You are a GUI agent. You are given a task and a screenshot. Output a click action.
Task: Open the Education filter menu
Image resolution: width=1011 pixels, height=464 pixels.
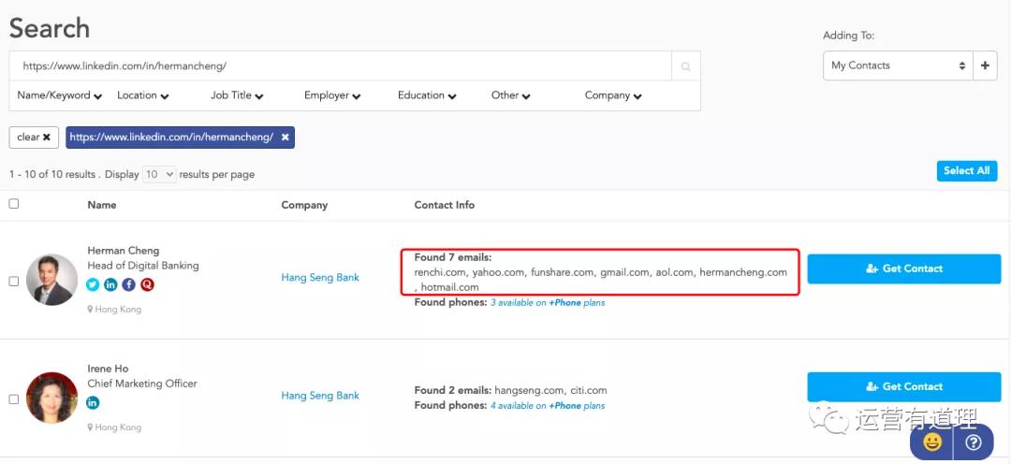point(427,95)
